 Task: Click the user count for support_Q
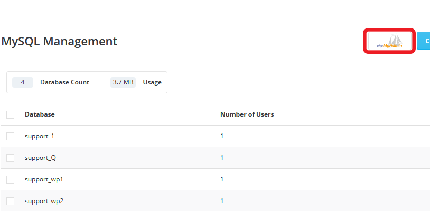coord(222,158)
